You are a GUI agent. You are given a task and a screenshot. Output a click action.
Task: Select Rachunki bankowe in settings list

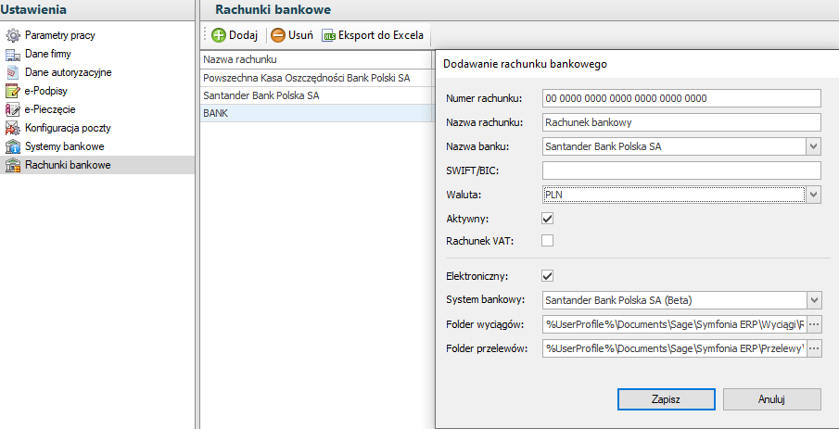[68, 165]
